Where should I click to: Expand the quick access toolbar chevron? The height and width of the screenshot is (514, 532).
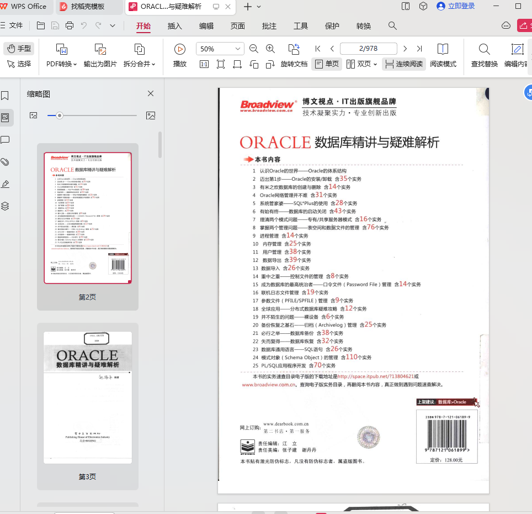point(113,25)
